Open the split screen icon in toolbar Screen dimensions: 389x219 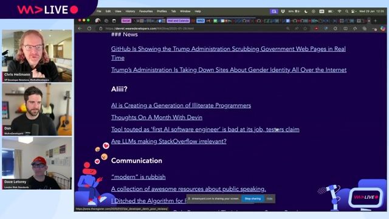(x=345, y=29)
